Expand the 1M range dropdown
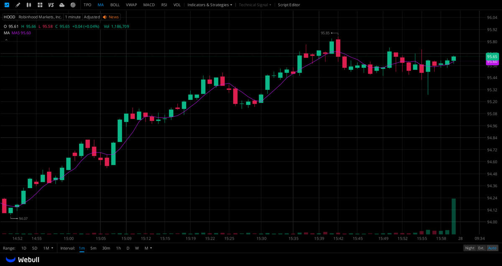 [49, 248]
